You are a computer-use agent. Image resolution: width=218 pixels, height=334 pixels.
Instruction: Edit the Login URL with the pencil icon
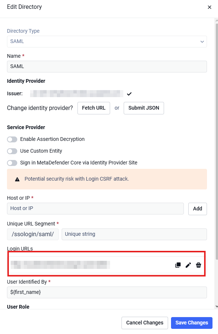188,265
